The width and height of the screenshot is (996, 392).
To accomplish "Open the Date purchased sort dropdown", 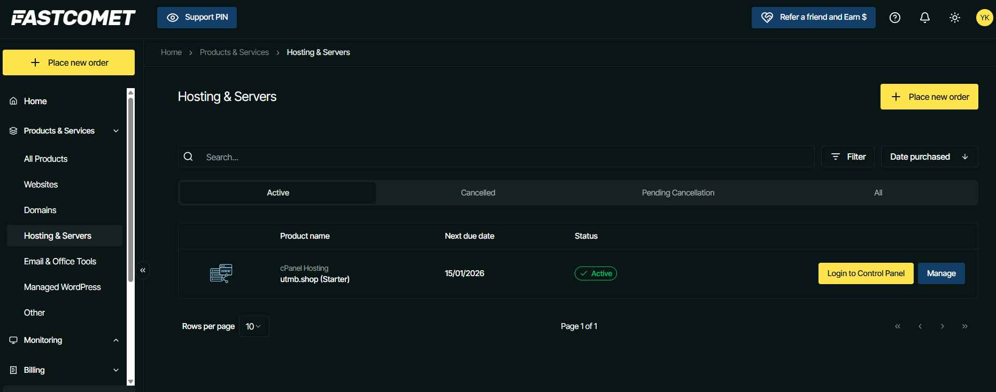I will point(930,156).
